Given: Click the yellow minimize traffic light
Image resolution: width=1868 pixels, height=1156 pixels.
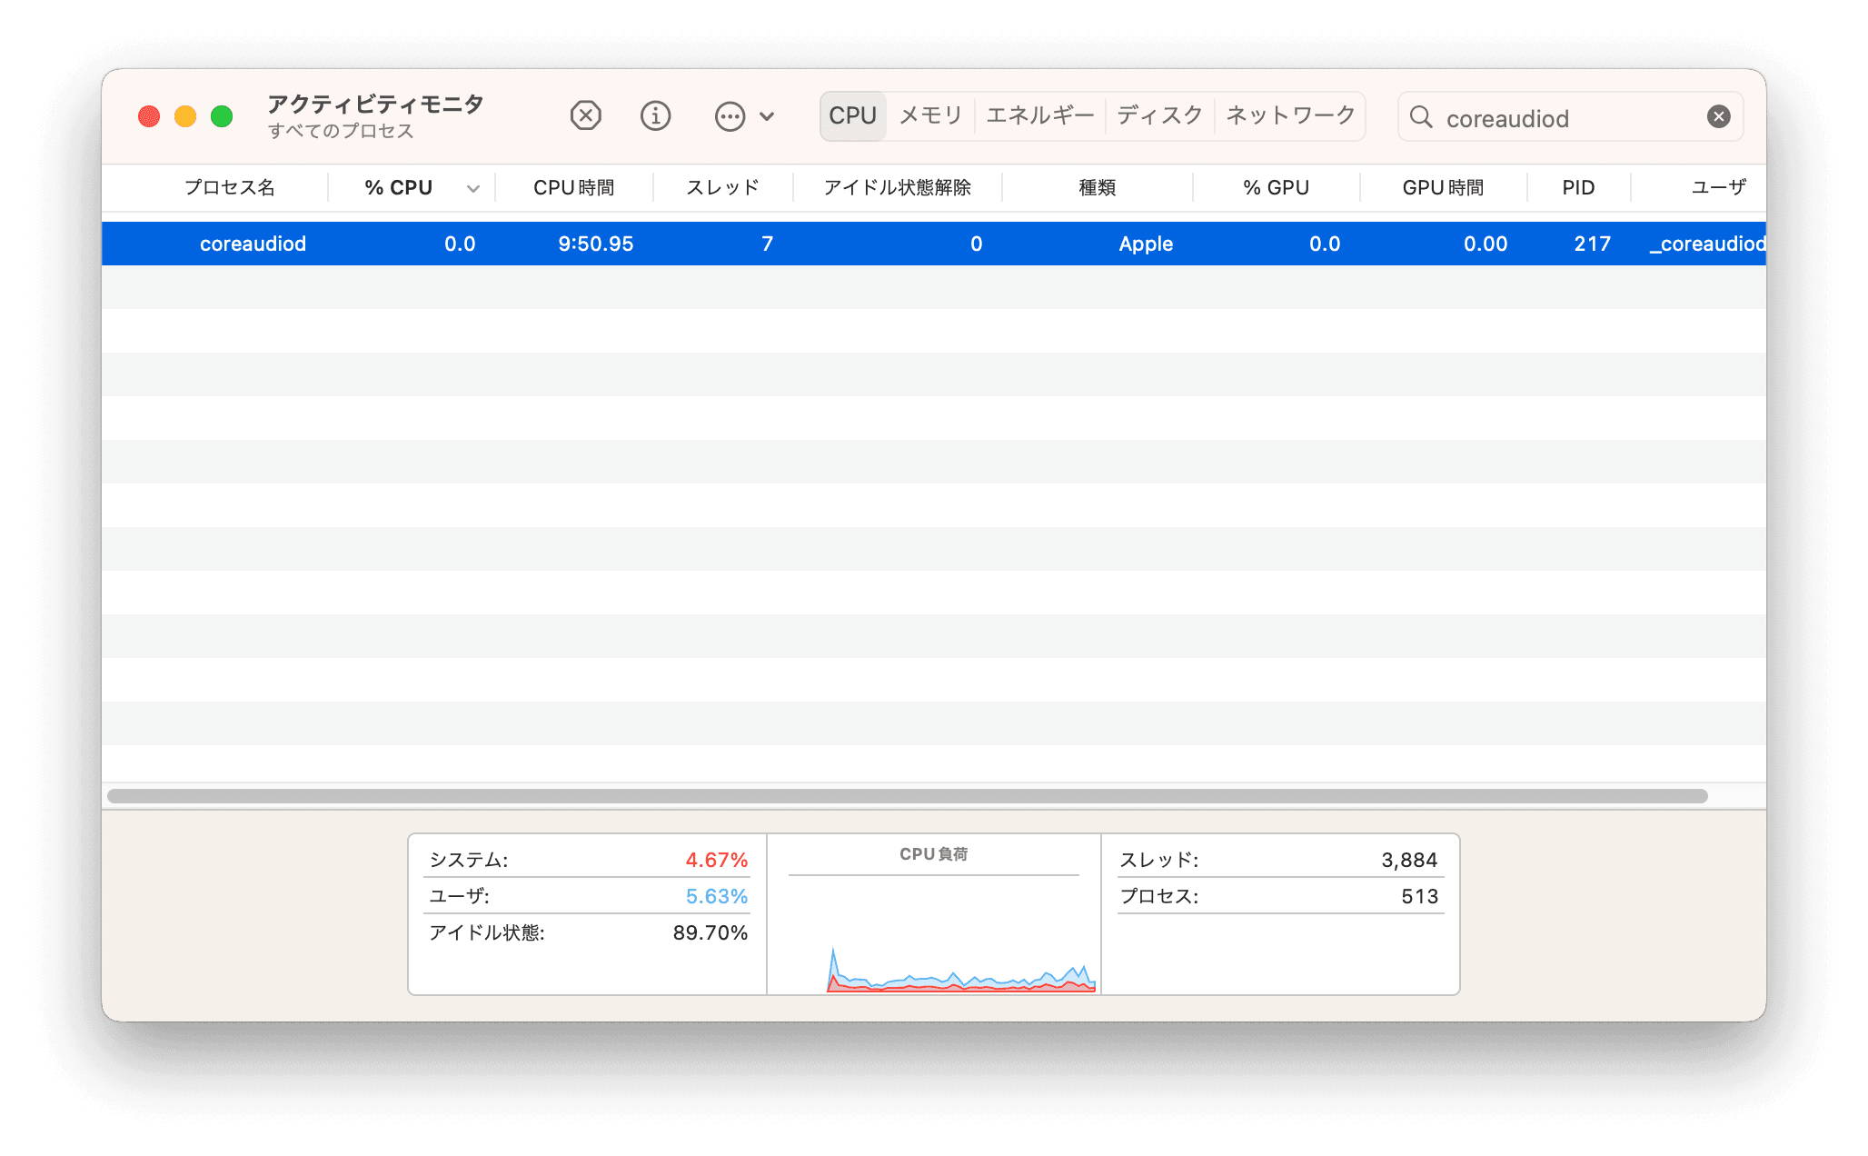Looking at the screenshot, I should point(184,116).
